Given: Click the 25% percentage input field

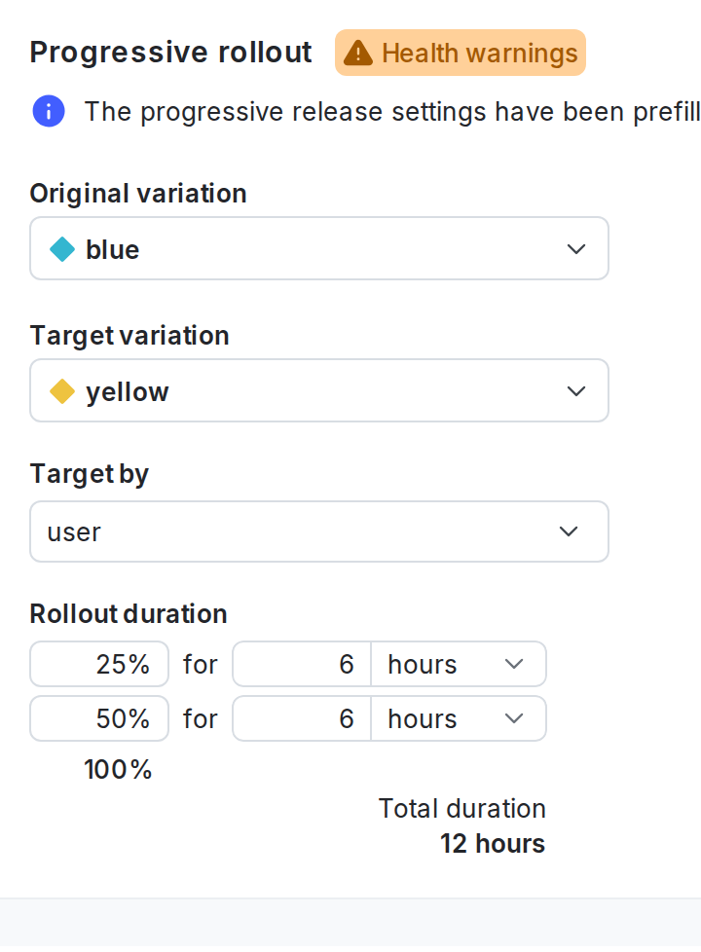Looking at the screenshot, I should click(98, 664).
